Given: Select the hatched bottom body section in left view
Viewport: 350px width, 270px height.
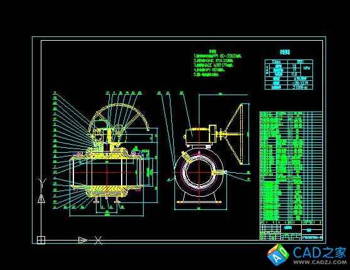Looking at the screenshot, I should (107, 191).
